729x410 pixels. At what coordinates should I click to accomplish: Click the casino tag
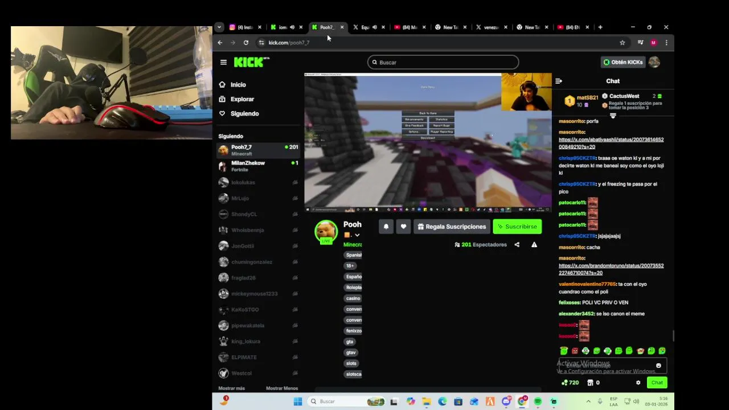(x=353, y=298)
